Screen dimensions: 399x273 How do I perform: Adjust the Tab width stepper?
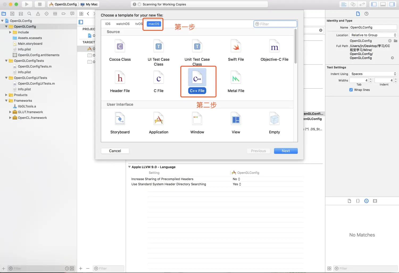[371, 80]
